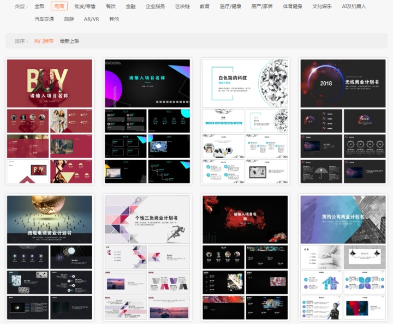393x324 pixels.
Task: Select the 体育健身 category
Action: 292,6
